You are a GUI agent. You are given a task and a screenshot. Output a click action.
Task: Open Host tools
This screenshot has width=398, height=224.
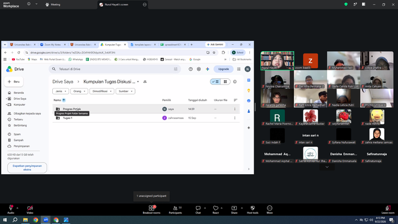(252, 210)
